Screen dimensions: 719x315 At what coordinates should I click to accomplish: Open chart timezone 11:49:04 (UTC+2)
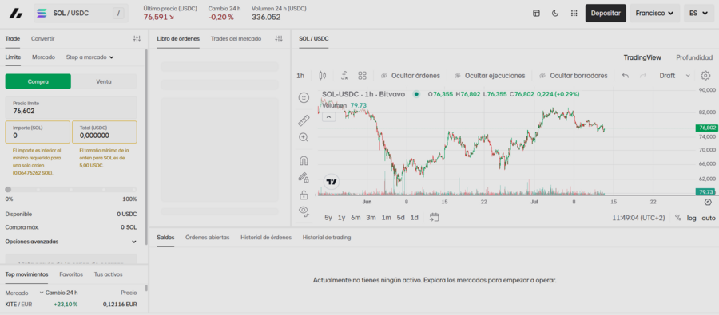click(x=638, y=218)
